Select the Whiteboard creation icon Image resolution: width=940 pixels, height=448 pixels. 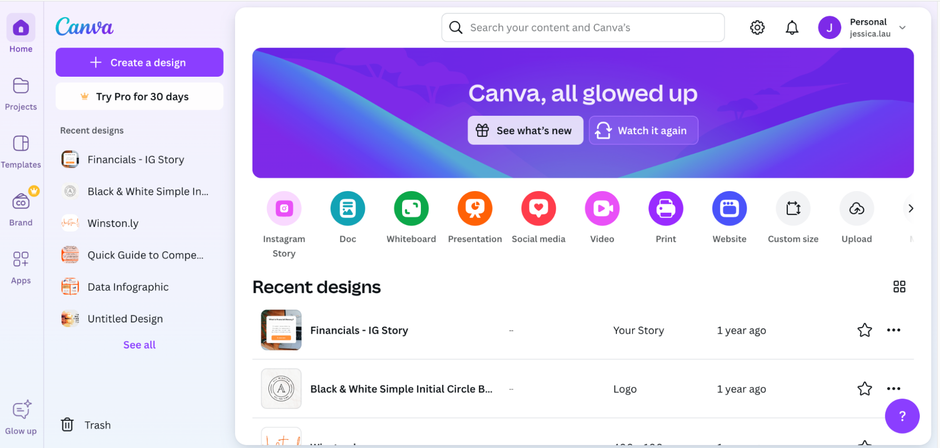[411, 208]
